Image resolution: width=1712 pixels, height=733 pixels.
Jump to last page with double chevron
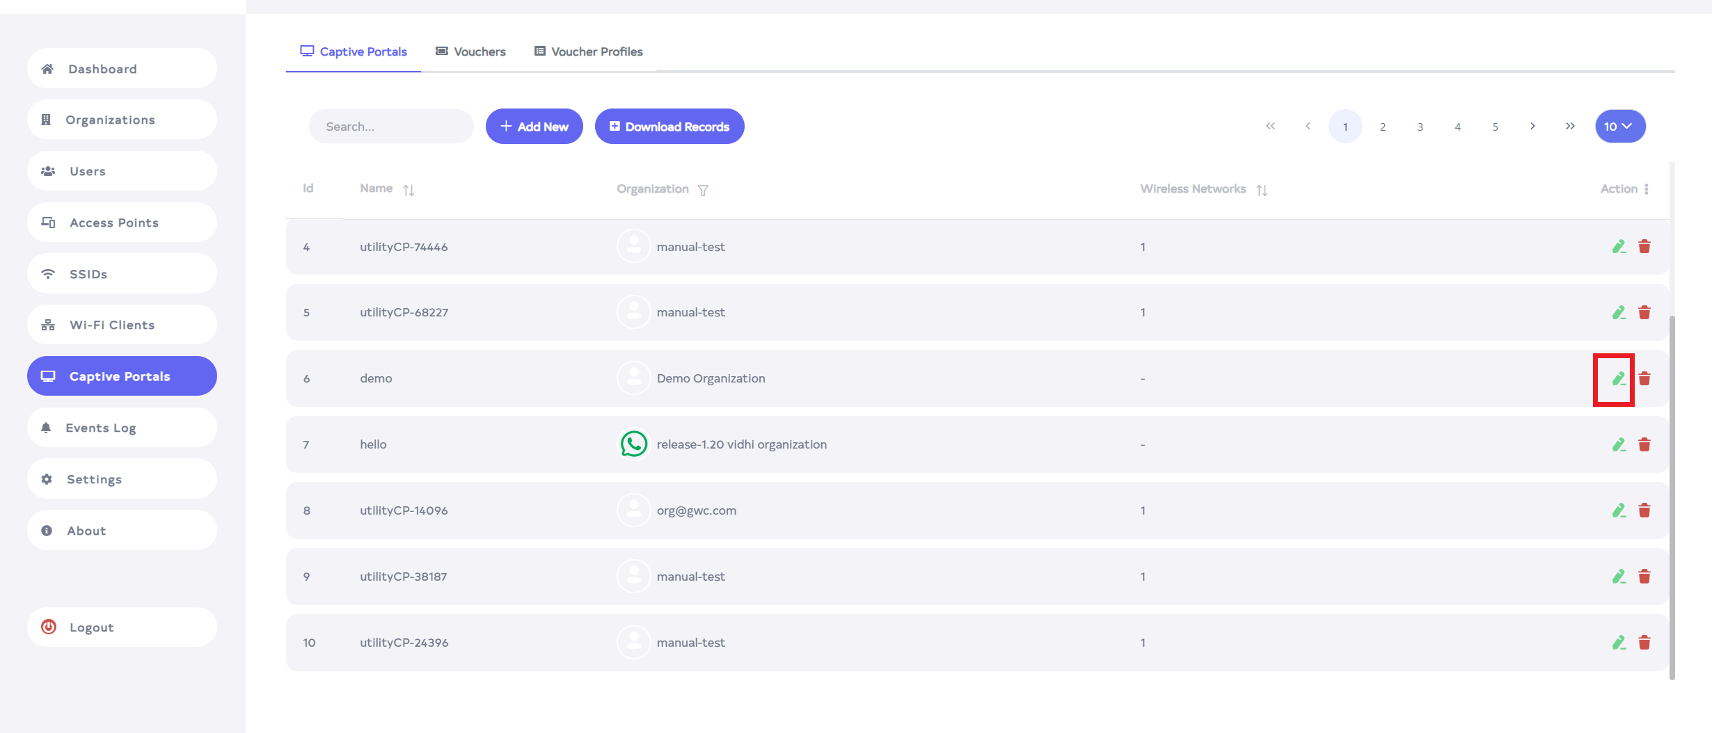1570,127
